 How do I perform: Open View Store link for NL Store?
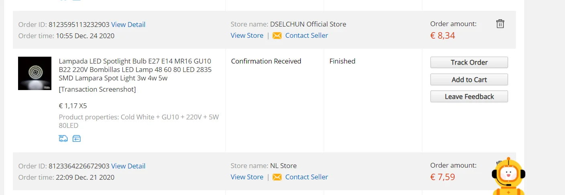coord(247,177)
